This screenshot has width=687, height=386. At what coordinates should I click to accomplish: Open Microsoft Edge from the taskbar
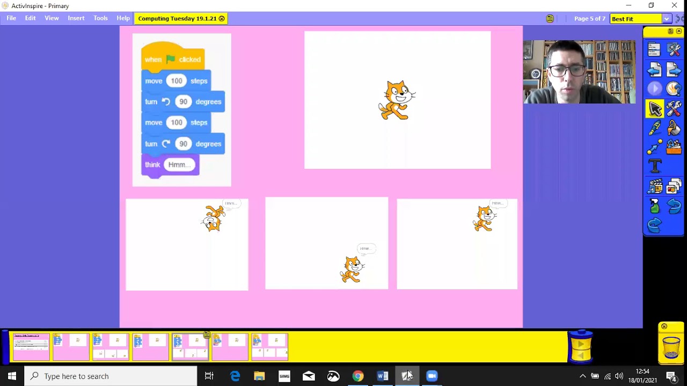tap(235, 376)
